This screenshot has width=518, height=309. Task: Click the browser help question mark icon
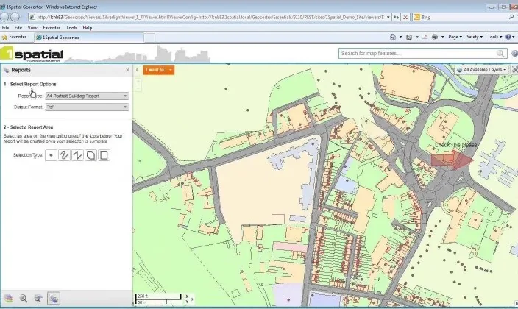pyautogui.click(x=508, y=37)
